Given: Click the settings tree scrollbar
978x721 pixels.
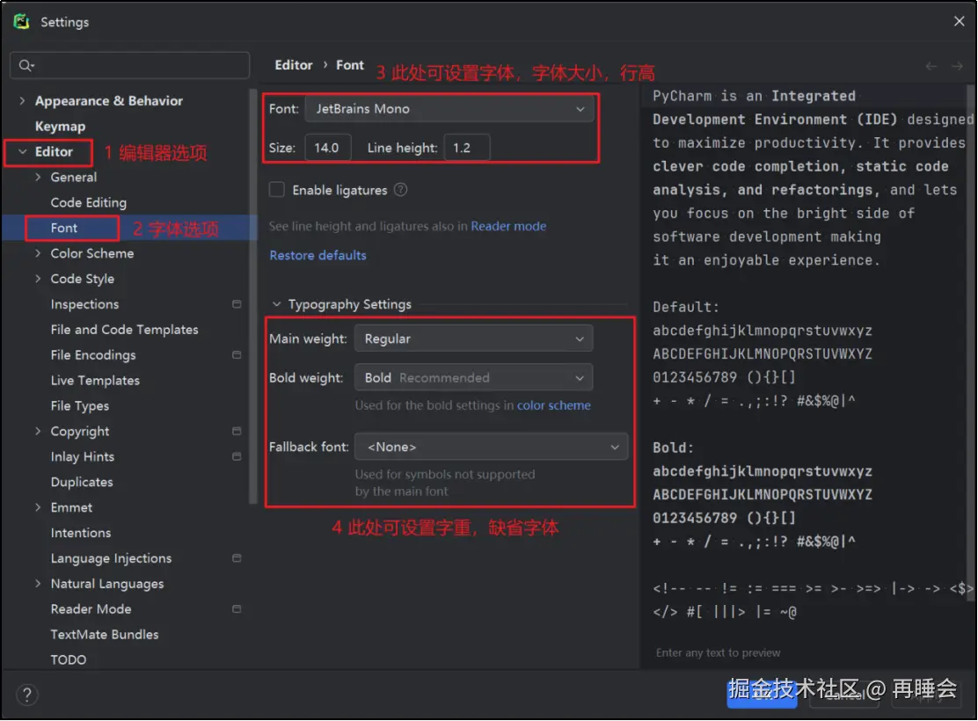Looking at the screenshot, I should [x=252, y=296].
